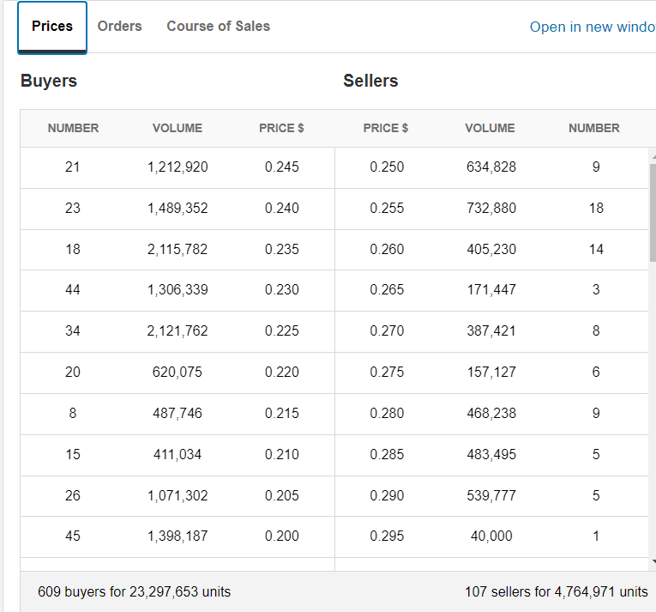Click the Sellers VOLUME column header
Image resolution: width=656 pixels, height=612 pixels.
[490, 129]
